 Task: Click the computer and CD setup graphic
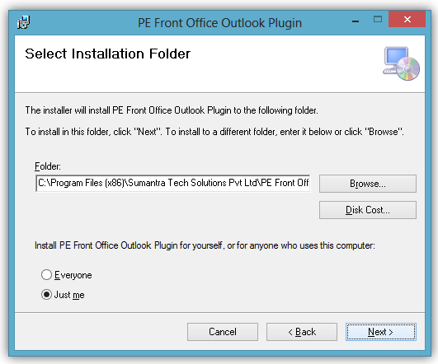pos(401,63)
